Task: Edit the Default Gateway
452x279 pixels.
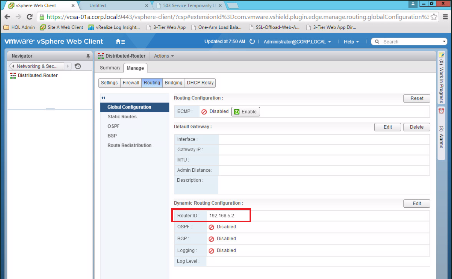Action: (x=388, y=127)
